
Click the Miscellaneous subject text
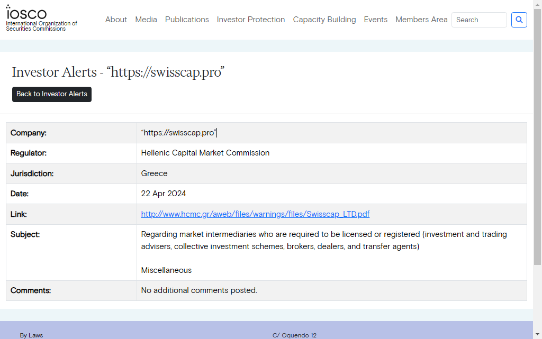166,270
